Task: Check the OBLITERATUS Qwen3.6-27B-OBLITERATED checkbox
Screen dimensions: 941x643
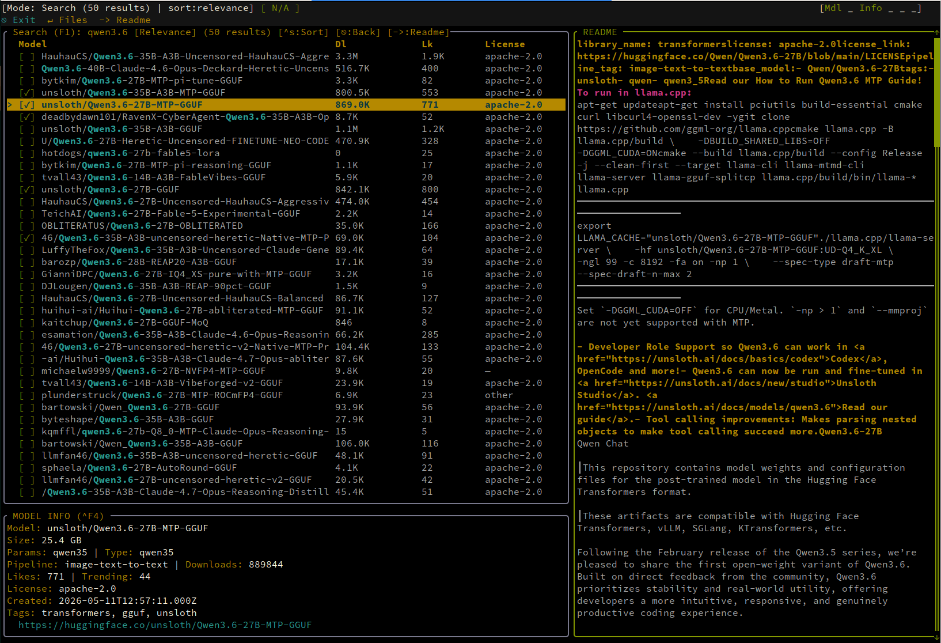Action: coord(26,226)
